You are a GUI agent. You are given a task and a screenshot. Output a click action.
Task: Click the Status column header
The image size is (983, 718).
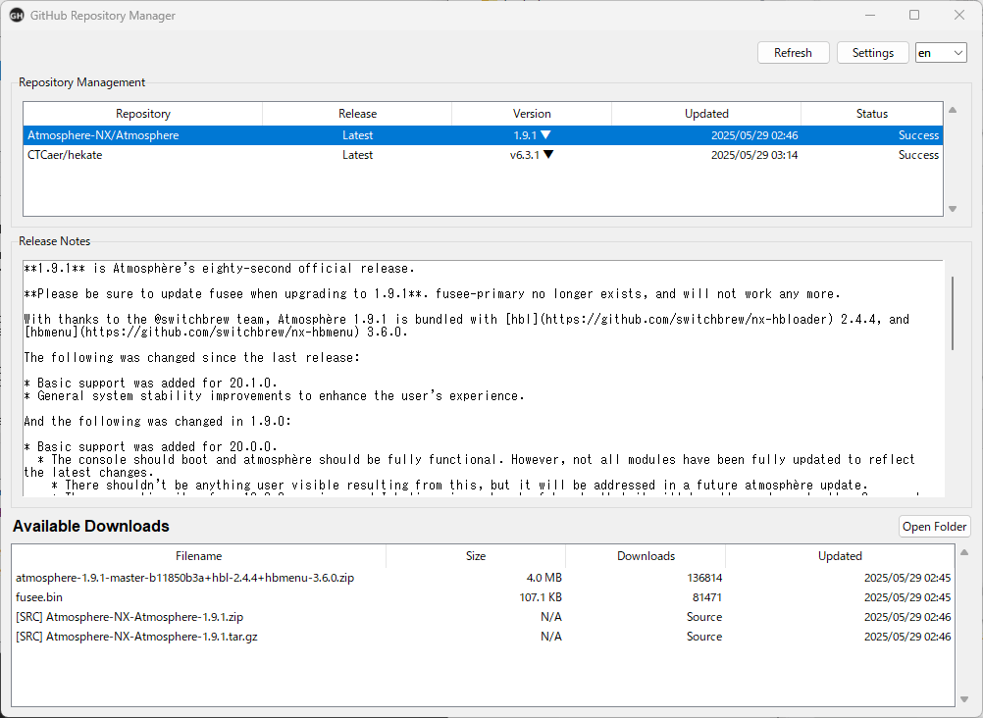tap(872, 114)
